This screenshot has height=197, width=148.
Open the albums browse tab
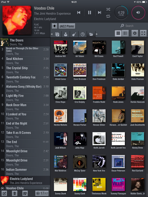[x=57, y=34]
